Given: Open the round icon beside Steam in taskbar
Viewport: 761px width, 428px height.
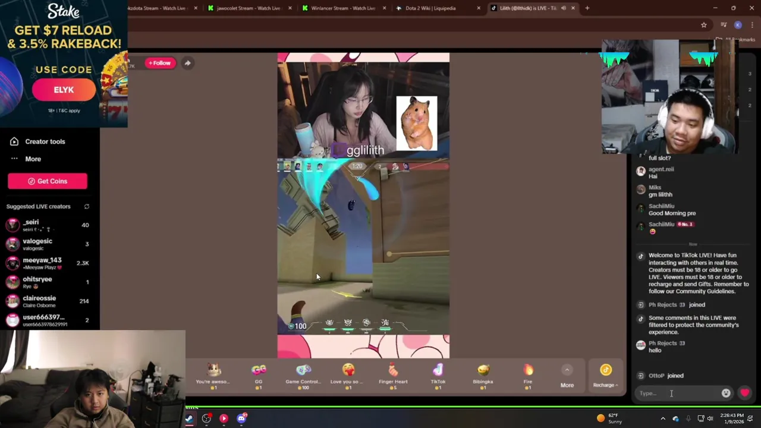Looking at the screenshot, I should click(x=206, y=418).
